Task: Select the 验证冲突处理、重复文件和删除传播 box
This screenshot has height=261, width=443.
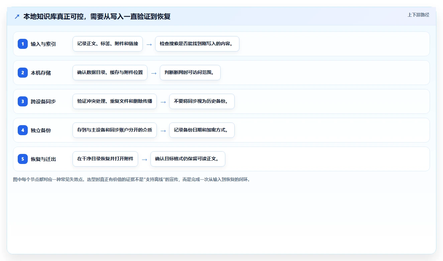Action: pos(115,101)
